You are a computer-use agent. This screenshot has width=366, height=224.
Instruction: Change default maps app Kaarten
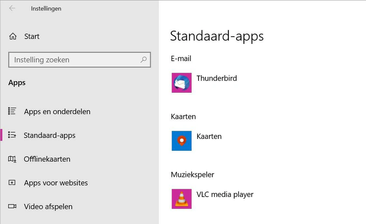point(209,137)
